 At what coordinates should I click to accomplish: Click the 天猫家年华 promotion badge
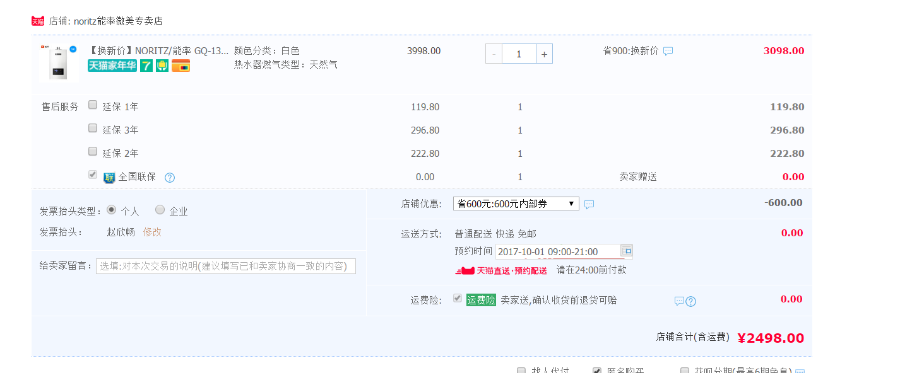(112, 66)
